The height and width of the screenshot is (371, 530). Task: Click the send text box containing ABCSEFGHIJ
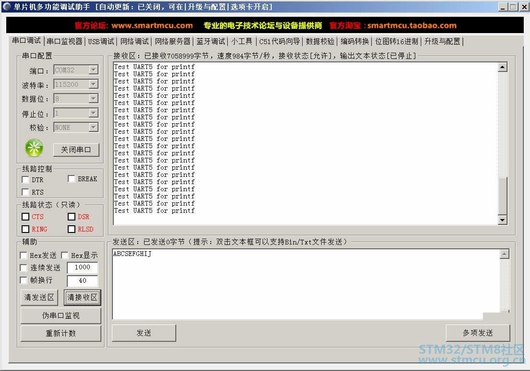pos(306,284)
